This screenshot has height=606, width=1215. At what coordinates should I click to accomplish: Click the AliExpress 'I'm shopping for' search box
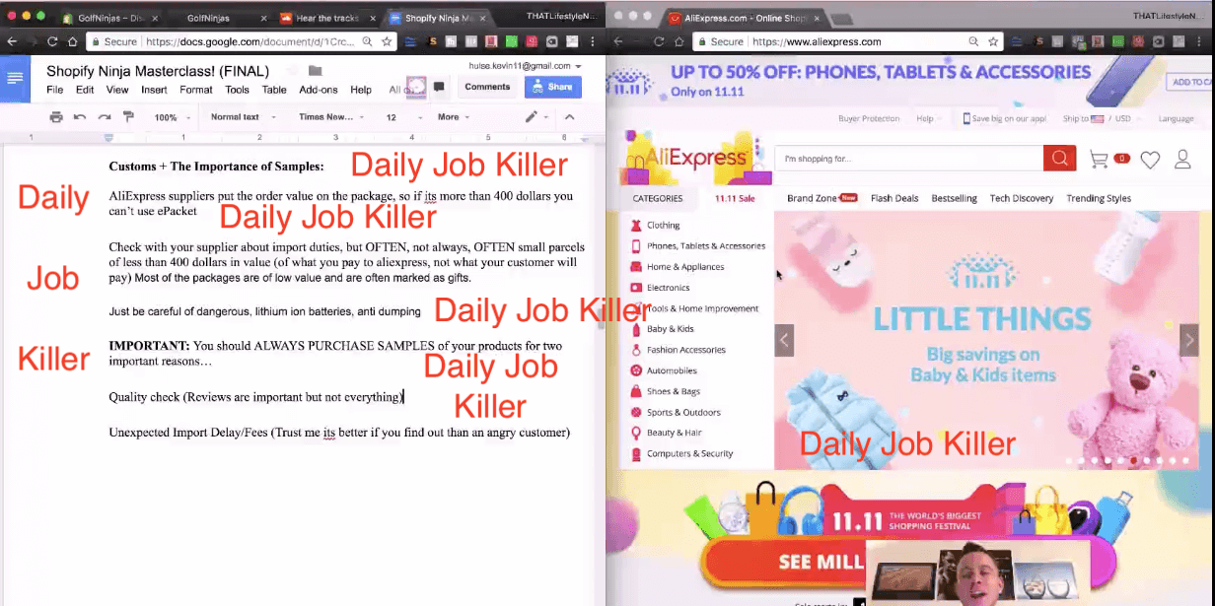pos(908,159)
